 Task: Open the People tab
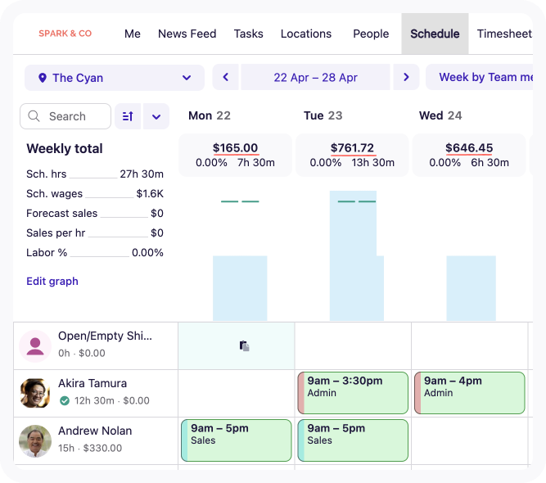coord(371,34)
